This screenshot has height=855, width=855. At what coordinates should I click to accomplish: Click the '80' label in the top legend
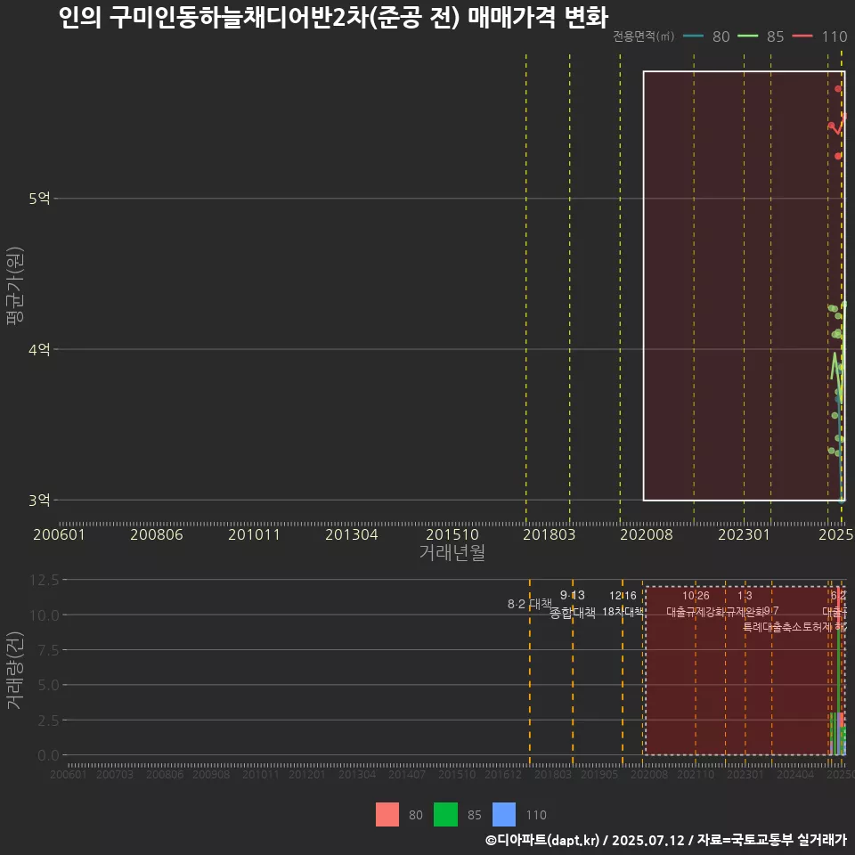pyautogui.click(x=721, y=37)
